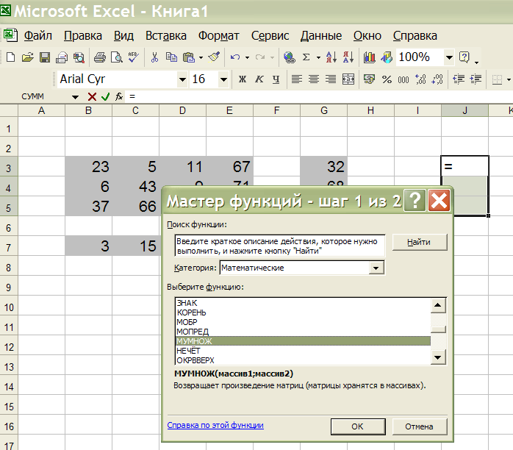
Task: Click the Отмена button
Action: [420, 426]
